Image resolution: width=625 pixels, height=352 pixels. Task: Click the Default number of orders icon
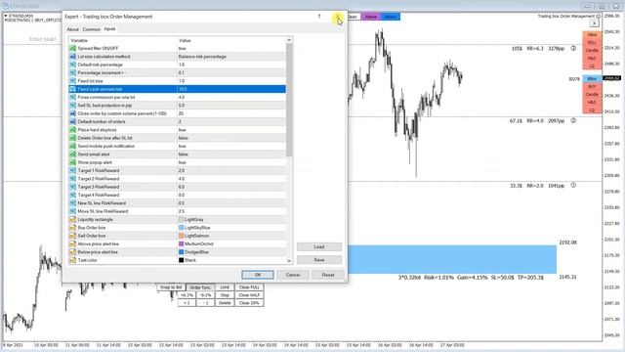tap(72, 121)
